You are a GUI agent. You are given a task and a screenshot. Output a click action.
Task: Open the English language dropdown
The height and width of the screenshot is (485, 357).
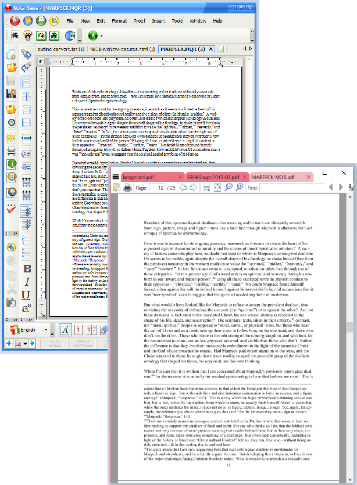[46, 330]
